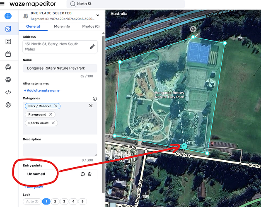Open the scripts code icon in sidebar
Image resolution: width=261 pixels, height=207 pixels.
coord(8,92)
